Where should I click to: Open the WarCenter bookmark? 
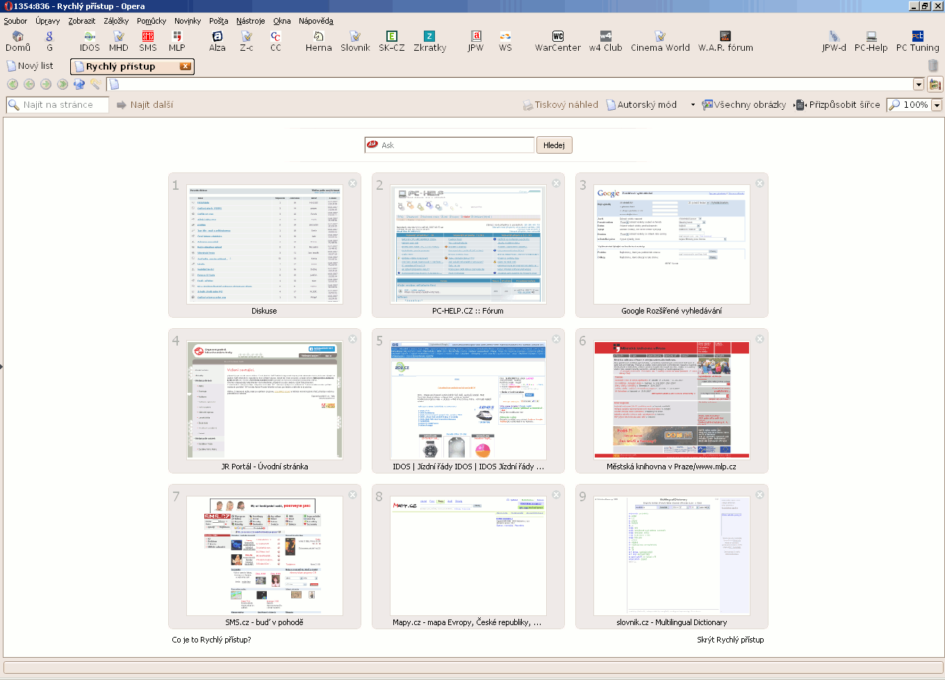[x=557, y=41]
